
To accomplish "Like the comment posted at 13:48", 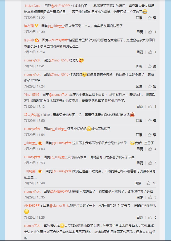I will pos(151,183).
